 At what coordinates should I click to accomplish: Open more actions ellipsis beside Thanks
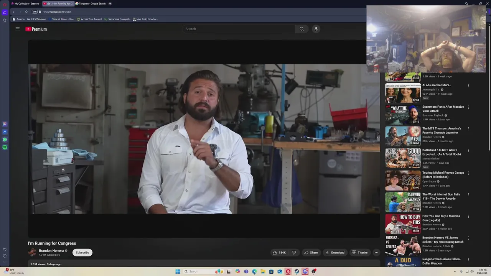click(376, 253)
